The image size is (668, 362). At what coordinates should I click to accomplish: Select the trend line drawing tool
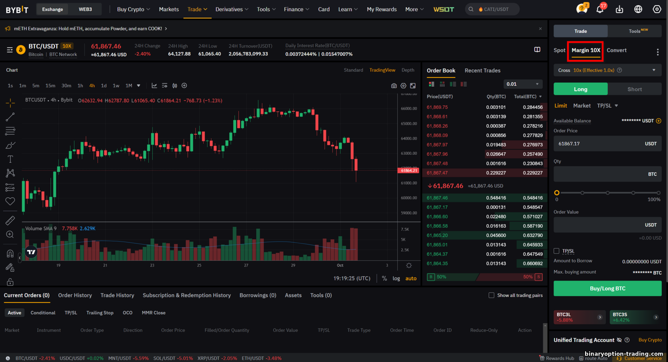(x=10, y=117)
